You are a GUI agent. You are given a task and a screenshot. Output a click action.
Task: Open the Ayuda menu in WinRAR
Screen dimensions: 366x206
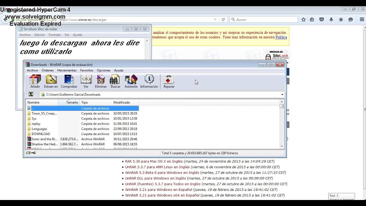coord(119,70)
